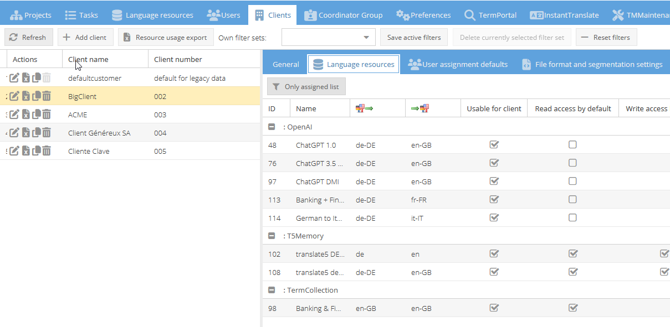Export defaultcustomer resource usage to Excel
The height and width of the screenshot is (327, 670).
tap(25, 78)
